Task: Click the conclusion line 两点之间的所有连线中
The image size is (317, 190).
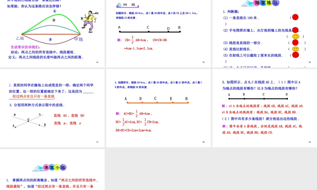Action: click(x=43, y=52)
